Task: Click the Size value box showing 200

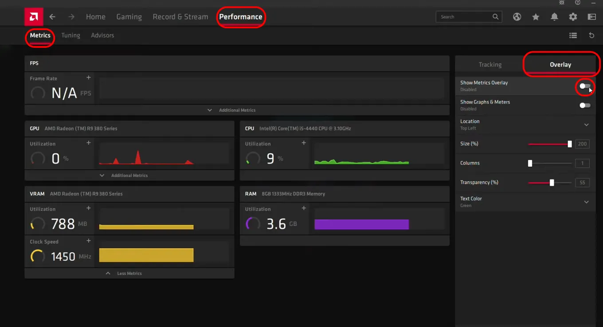Action: pos(582,144)
